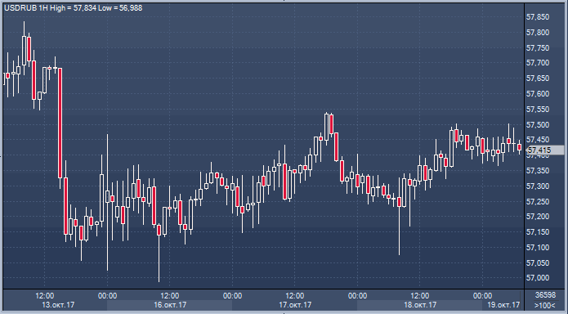Click the >100< zoom control
Image resolution: width=568 pixels, height=314 pixels.
pyautogui.click(x=544, y=305)
